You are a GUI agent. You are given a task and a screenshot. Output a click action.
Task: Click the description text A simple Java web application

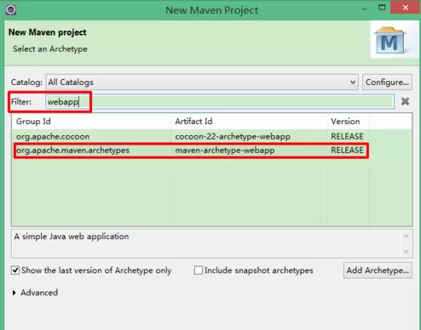[72, 236]
